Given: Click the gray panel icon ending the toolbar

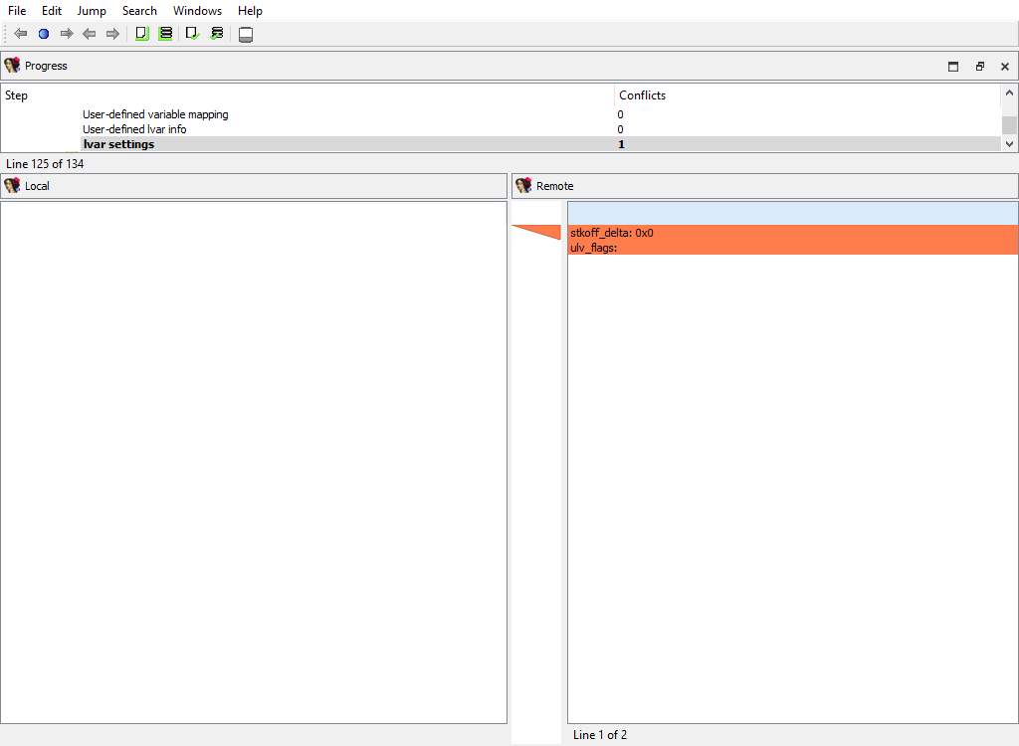Looking at the screenshot, I should (246, 35).
